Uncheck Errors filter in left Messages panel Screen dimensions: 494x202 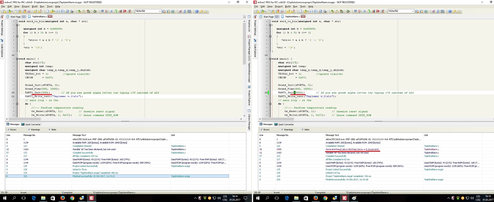[x=8, y=129]
